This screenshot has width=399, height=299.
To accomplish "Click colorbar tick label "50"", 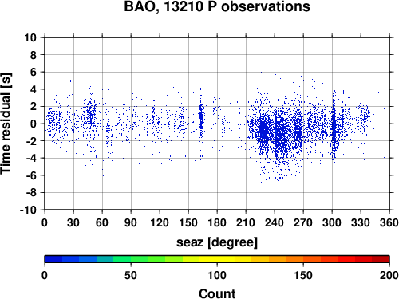I will point(131,275).
